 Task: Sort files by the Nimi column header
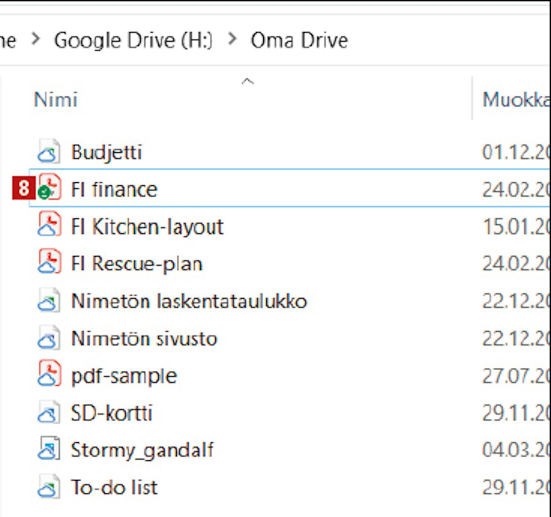[x=56, y=100]
